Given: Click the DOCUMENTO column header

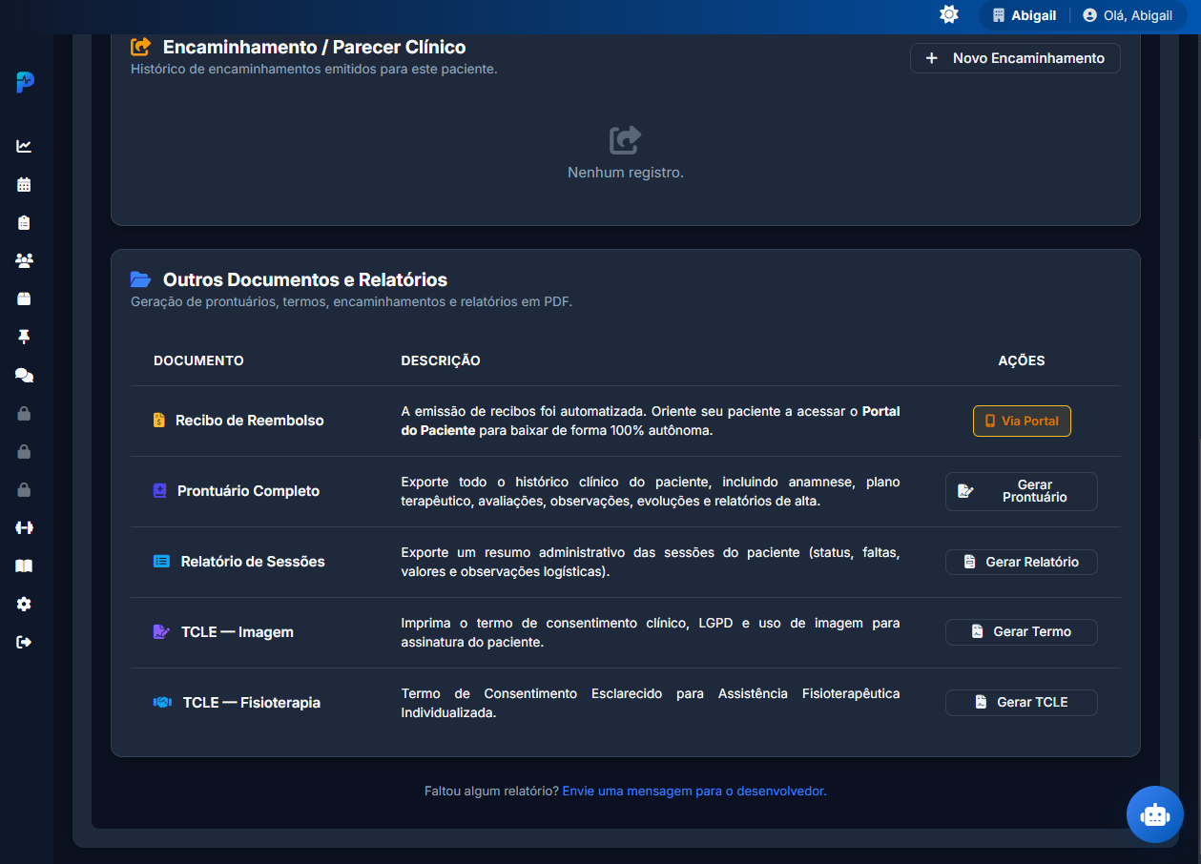Looking at the screenshot, I should pos(198,360).
